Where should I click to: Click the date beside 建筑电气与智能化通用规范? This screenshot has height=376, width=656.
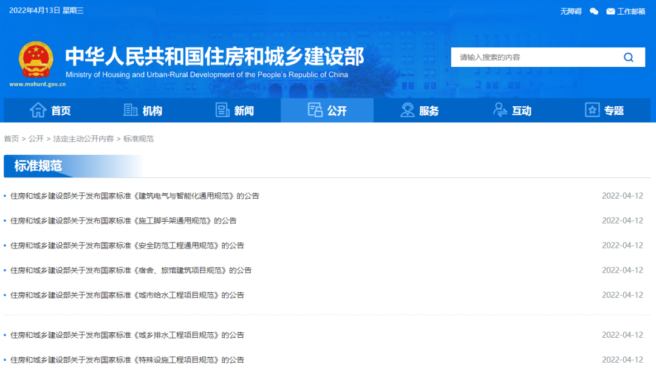pyautogui.click(x=622, y=196)
